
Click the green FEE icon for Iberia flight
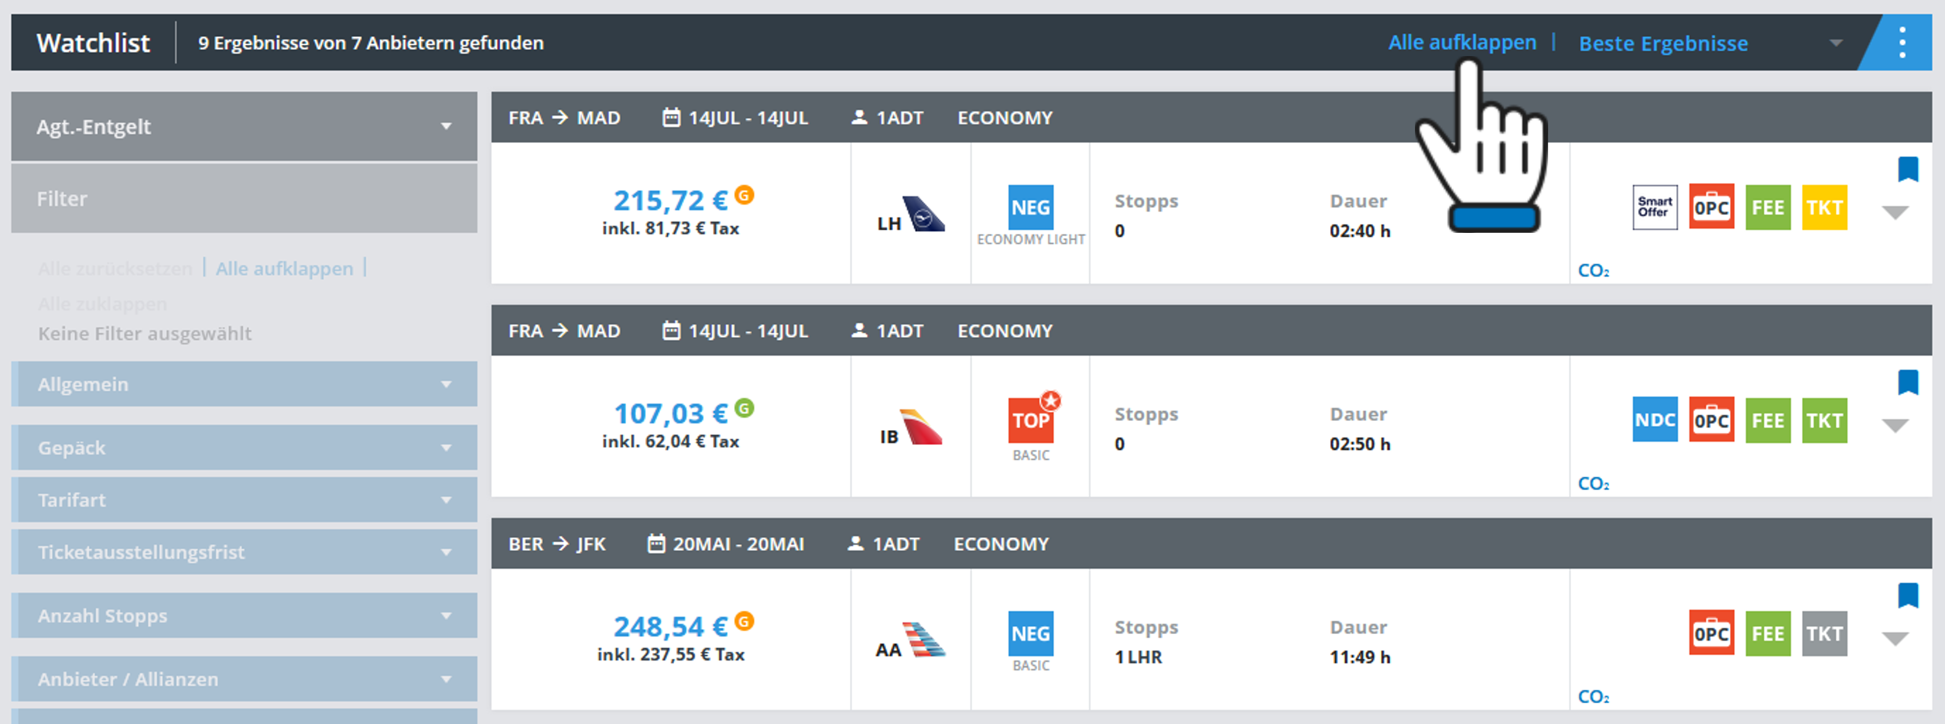click(1768, 420)
